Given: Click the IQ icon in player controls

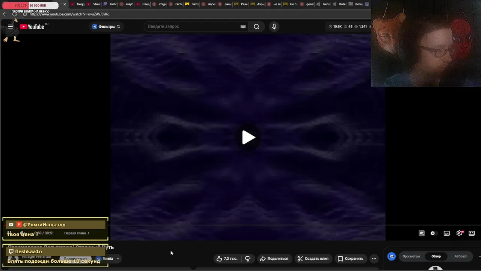Looking at the screenshot, I should point(422,233).
